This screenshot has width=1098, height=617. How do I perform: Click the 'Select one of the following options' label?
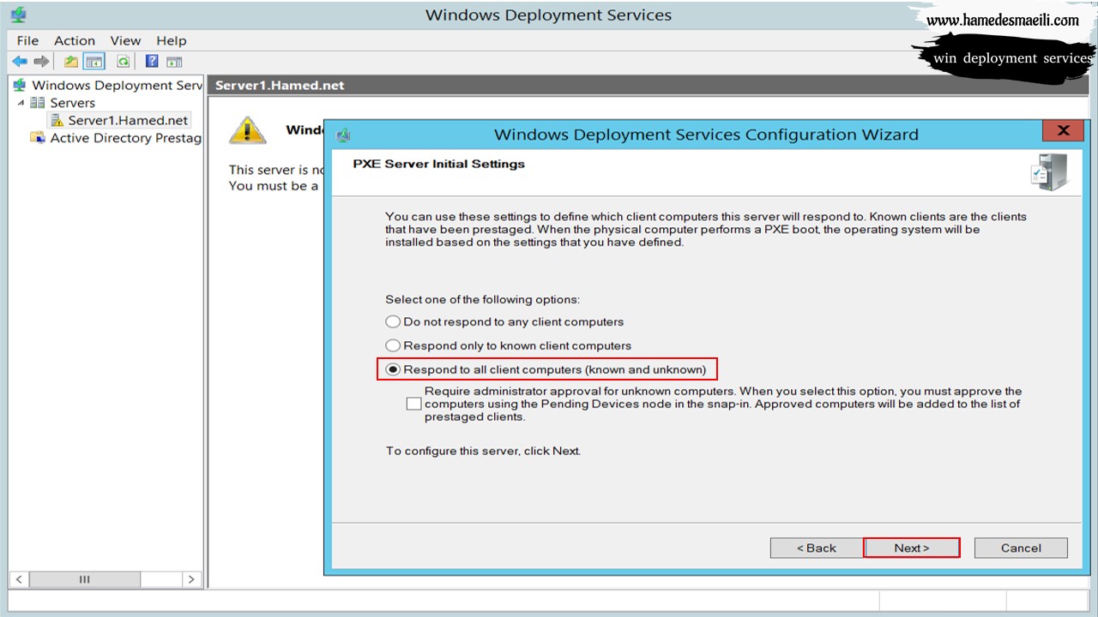483,300
